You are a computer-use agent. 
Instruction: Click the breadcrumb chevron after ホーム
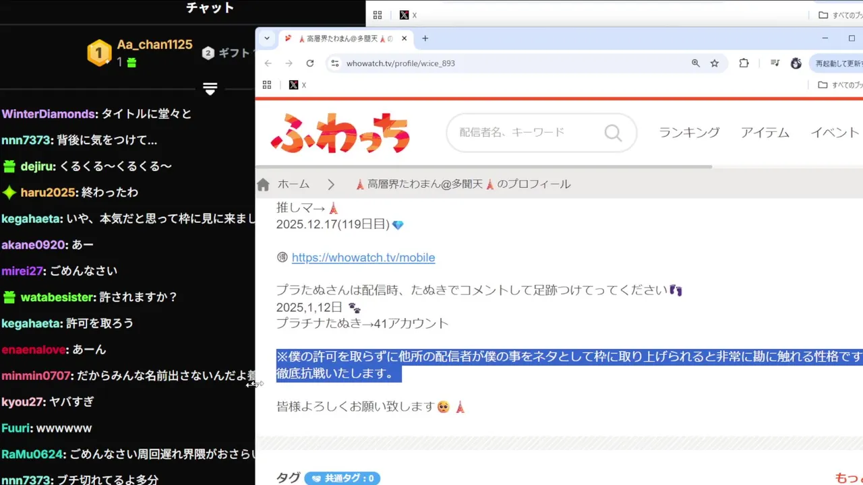[x=332, y=185]
